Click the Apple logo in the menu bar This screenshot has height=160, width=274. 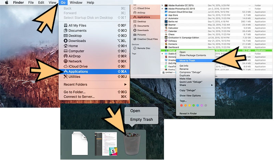coord(7,2)
